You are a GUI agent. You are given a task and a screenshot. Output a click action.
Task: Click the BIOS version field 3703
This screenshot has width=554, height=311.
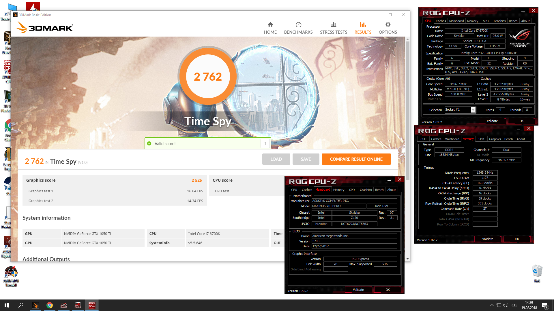pos(354,241)
